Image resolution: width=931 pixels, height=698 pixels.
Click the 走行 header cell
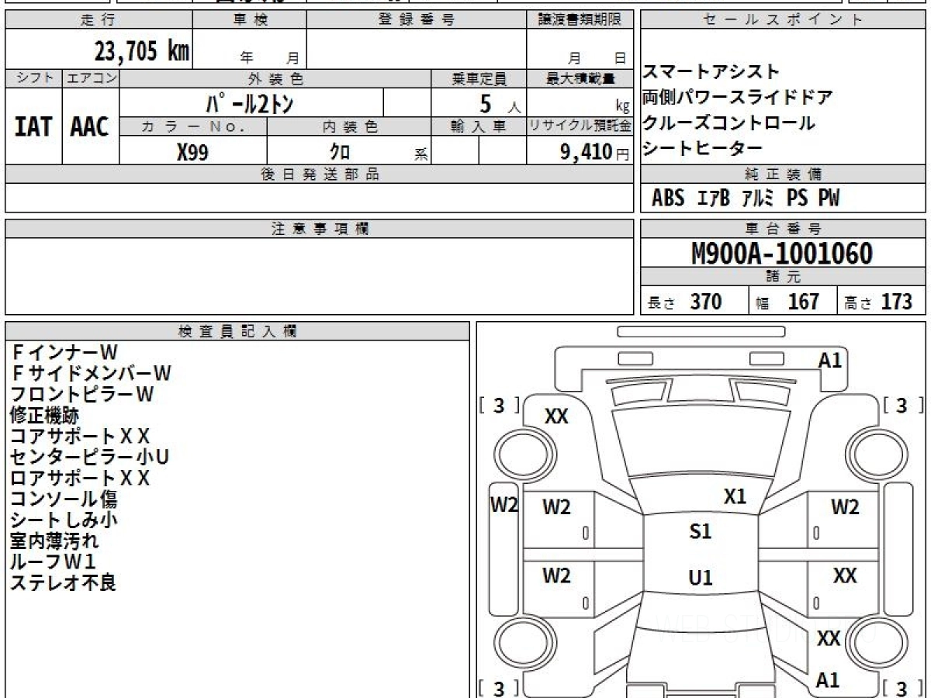[99, 20]
